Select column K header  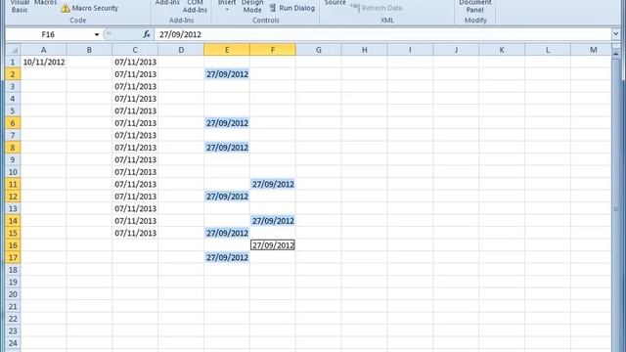502,50
